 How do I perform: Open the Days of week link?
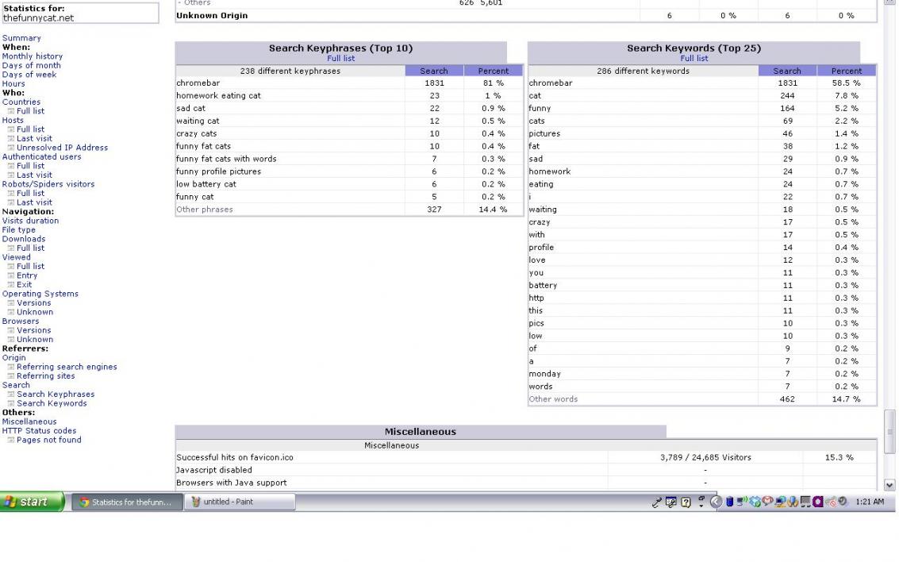[x=29, y=75]
